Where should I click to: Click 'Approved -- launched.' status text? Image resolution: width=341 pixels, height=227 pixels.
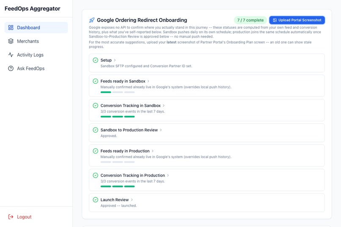point(118,205)
